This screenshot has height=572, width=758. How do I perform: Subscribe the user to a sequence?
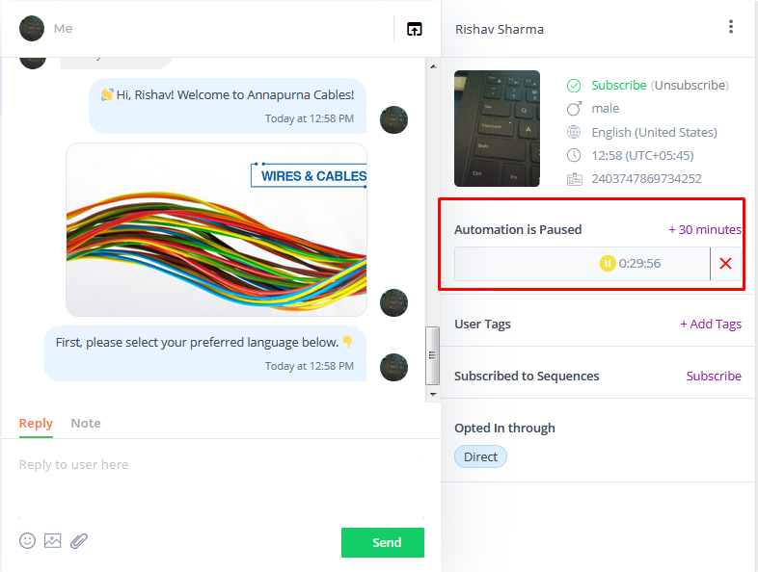[714, 376]
